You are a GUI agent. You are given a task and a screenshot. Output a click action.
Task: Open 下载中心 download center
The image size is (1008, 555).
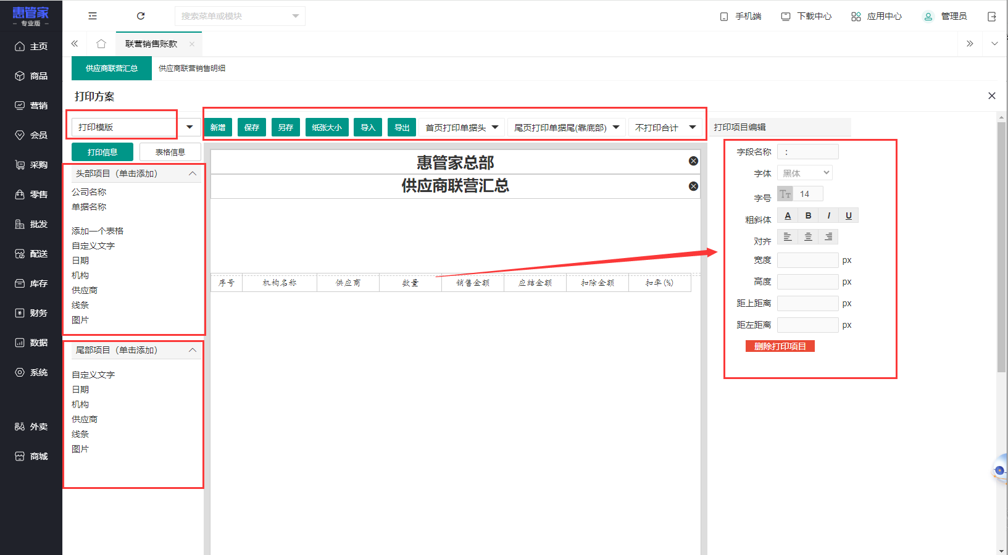tap(806, 17)
